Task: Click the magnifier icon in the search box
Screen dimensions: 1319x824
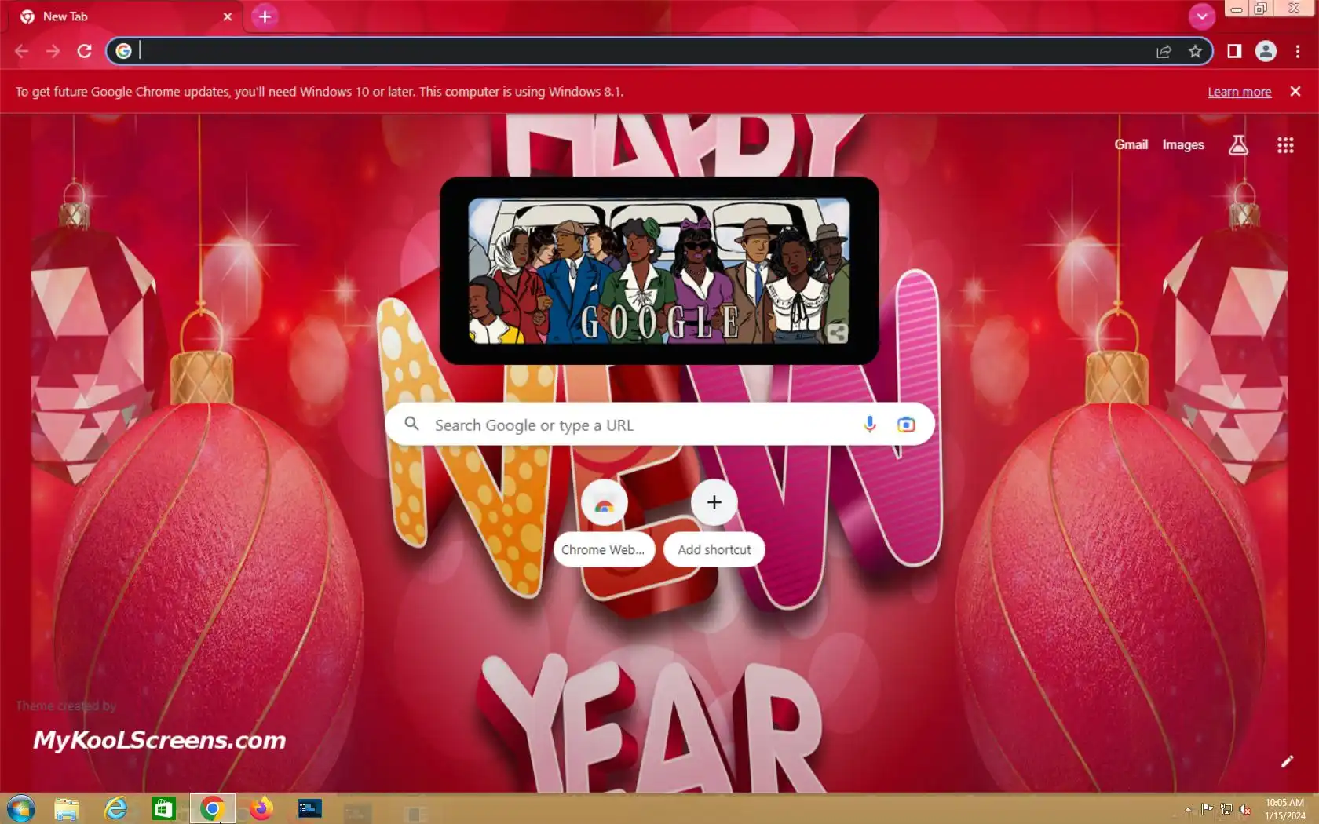Action: [411, 425]
